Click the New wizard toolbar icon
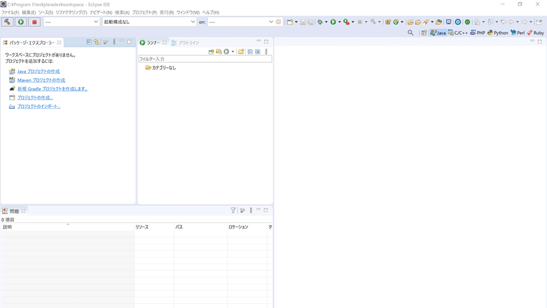 (289, 22)
